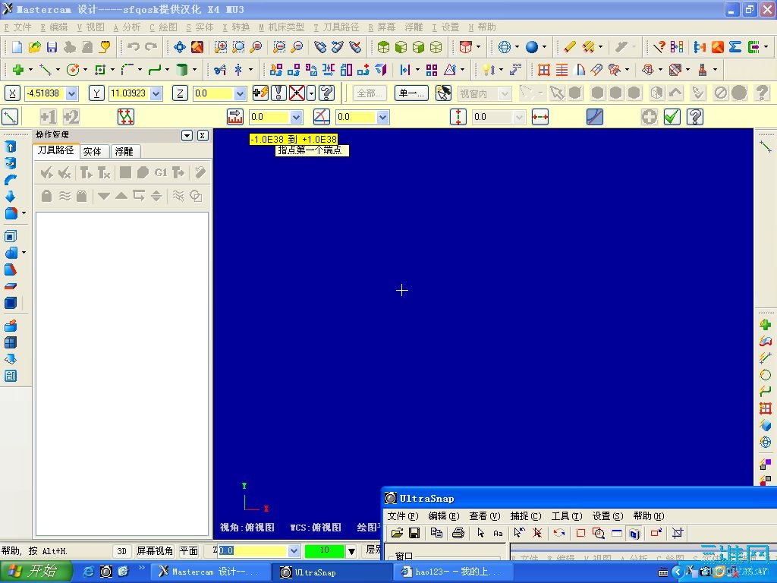Click the X coordinate input field
The height and width of the screenshot is (583, 777).
click(x=46, y=93)
